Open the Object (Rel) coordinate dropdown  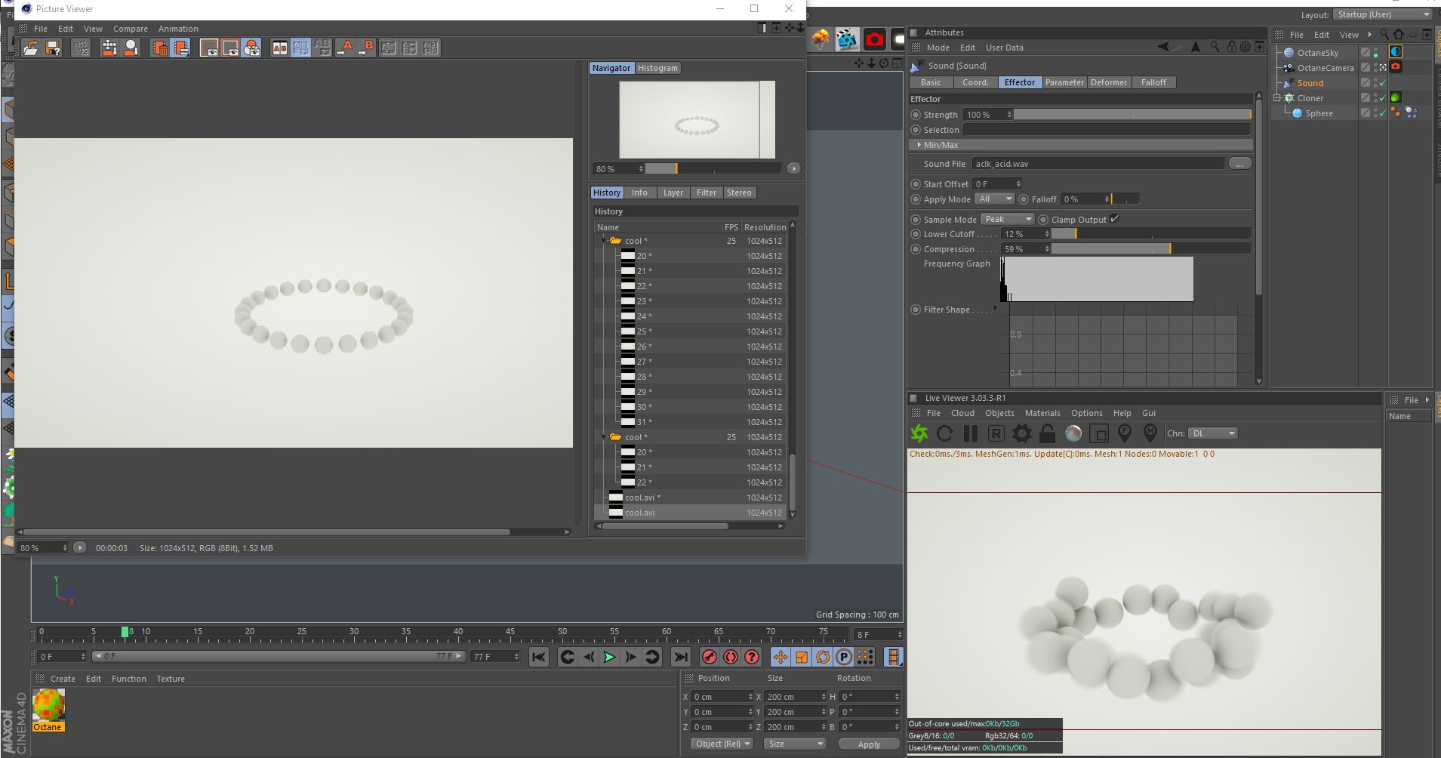(x=722, y=744)
